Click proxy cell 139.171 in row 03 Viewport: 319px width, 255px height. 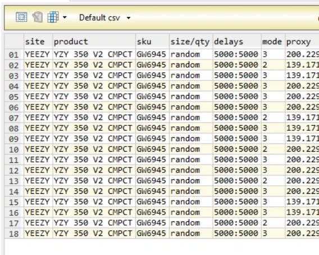[x=302, y=75]
